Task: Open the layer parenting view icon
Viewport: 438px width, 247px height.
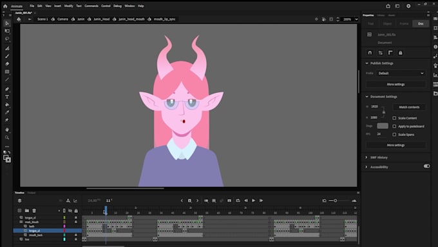Action: (x=68, y=201)
